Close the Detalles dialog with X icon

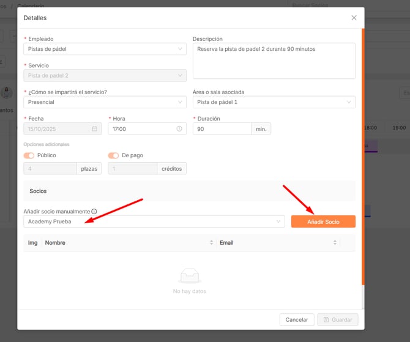coord(354,18)
